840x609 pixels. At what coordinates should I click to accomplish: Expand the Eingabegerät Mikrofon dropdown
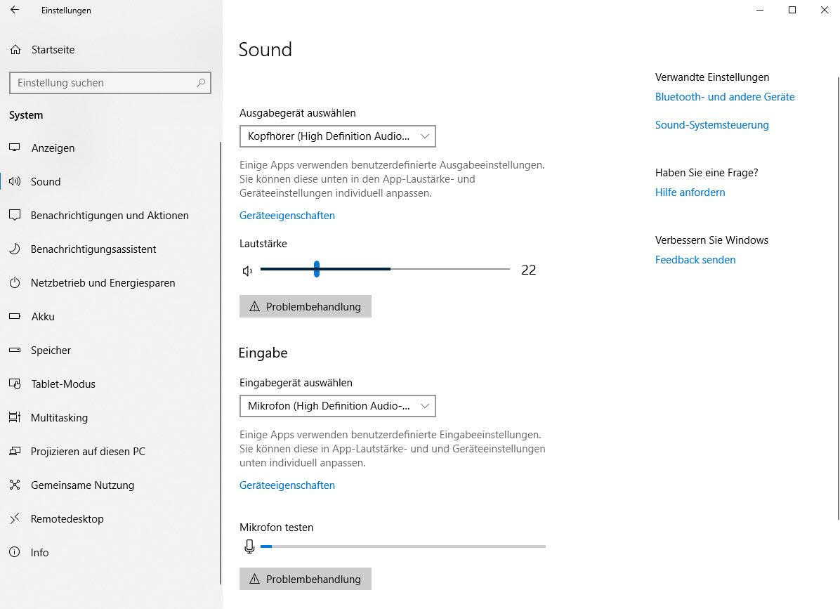point(337,406)
